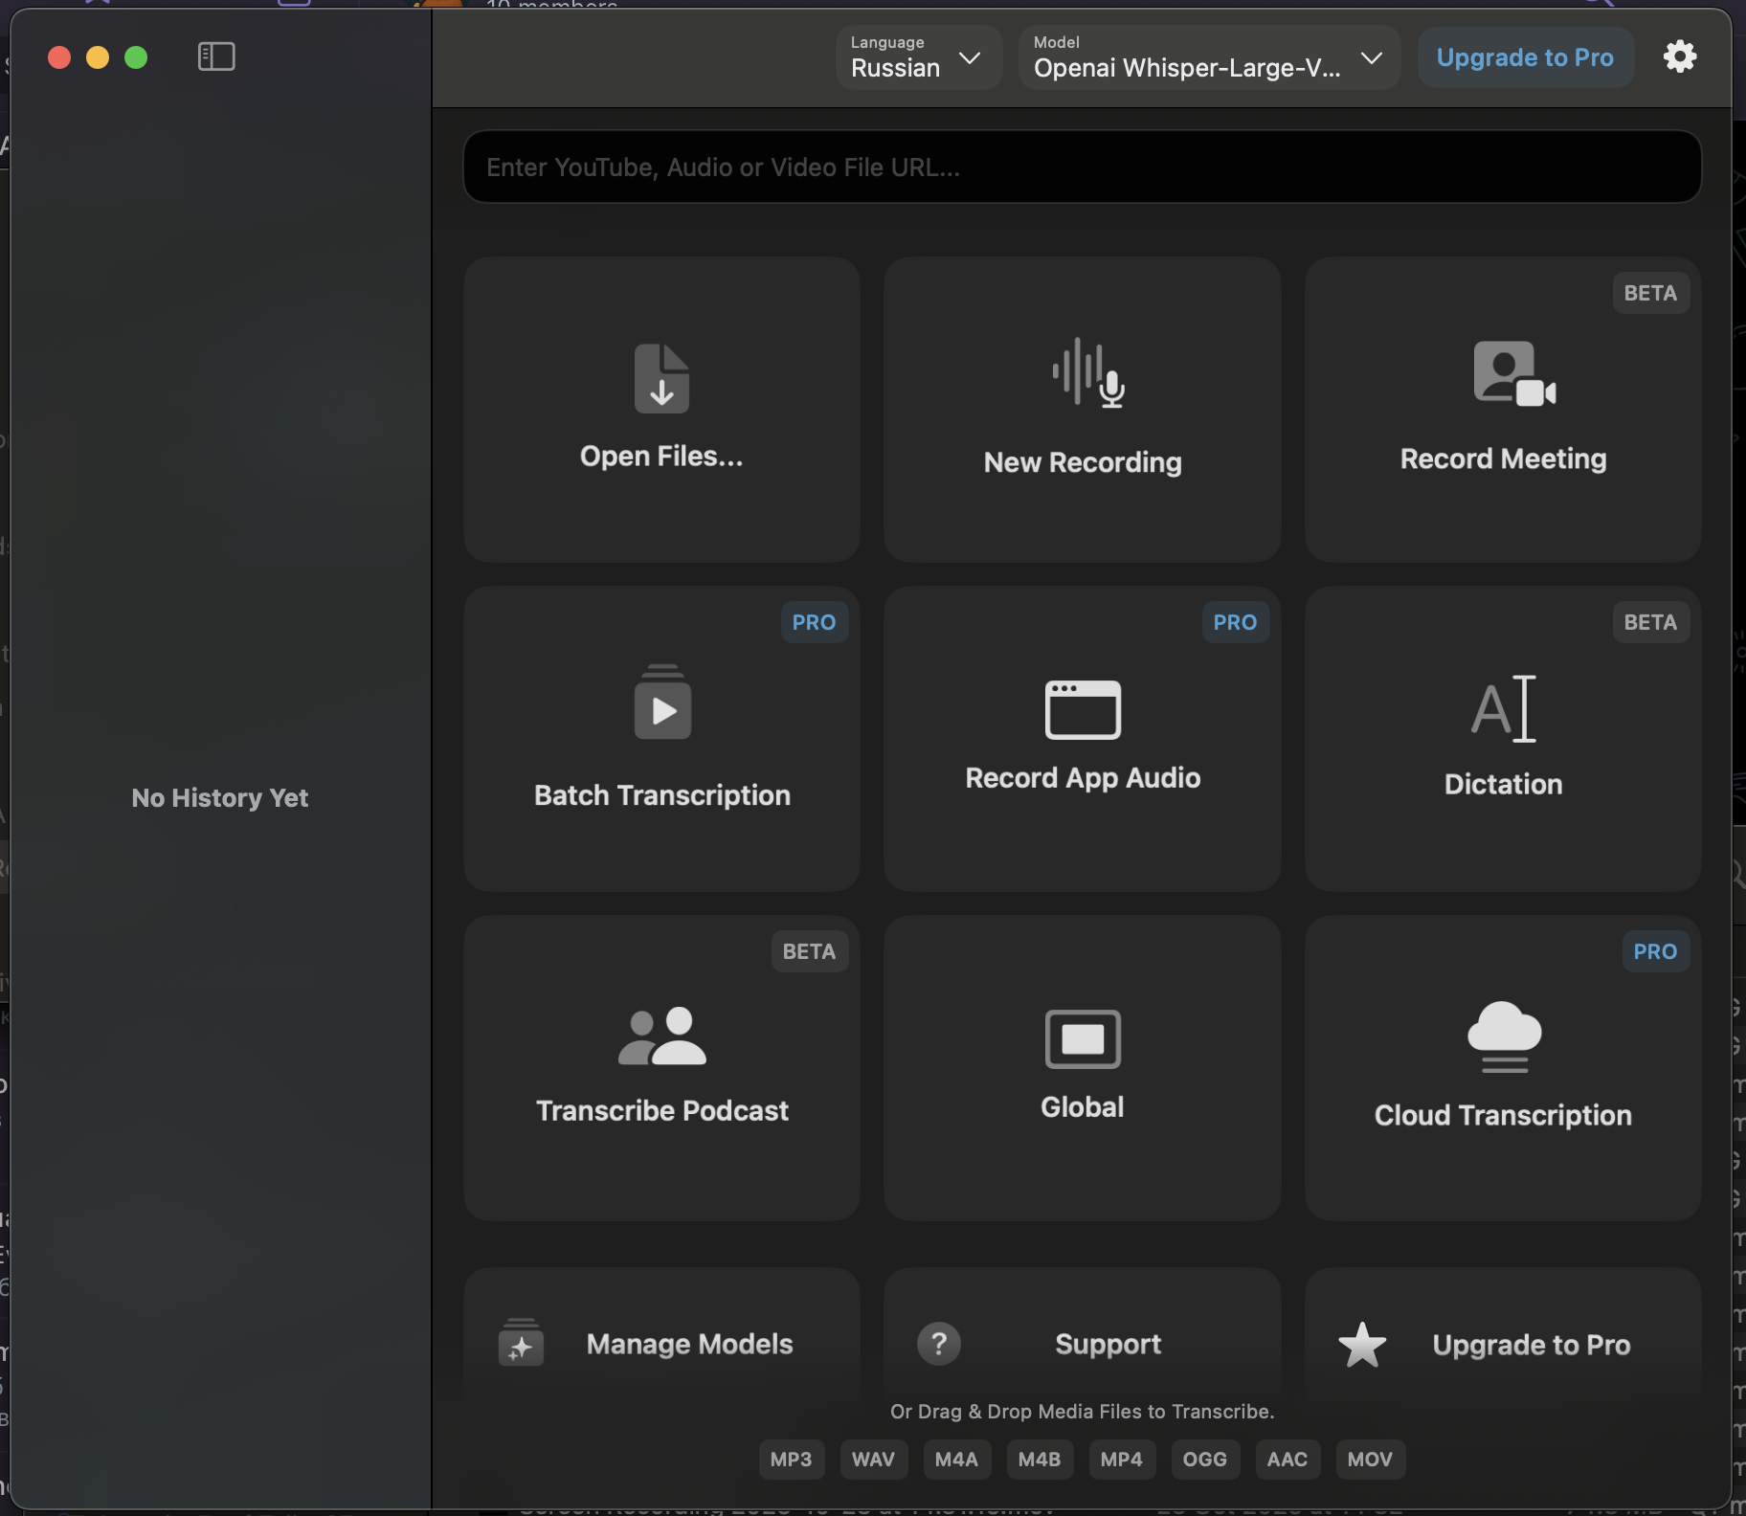Click the Dictation text cursor icon
Viewport: 1746px width, 1516px height.
(1503, 709)
